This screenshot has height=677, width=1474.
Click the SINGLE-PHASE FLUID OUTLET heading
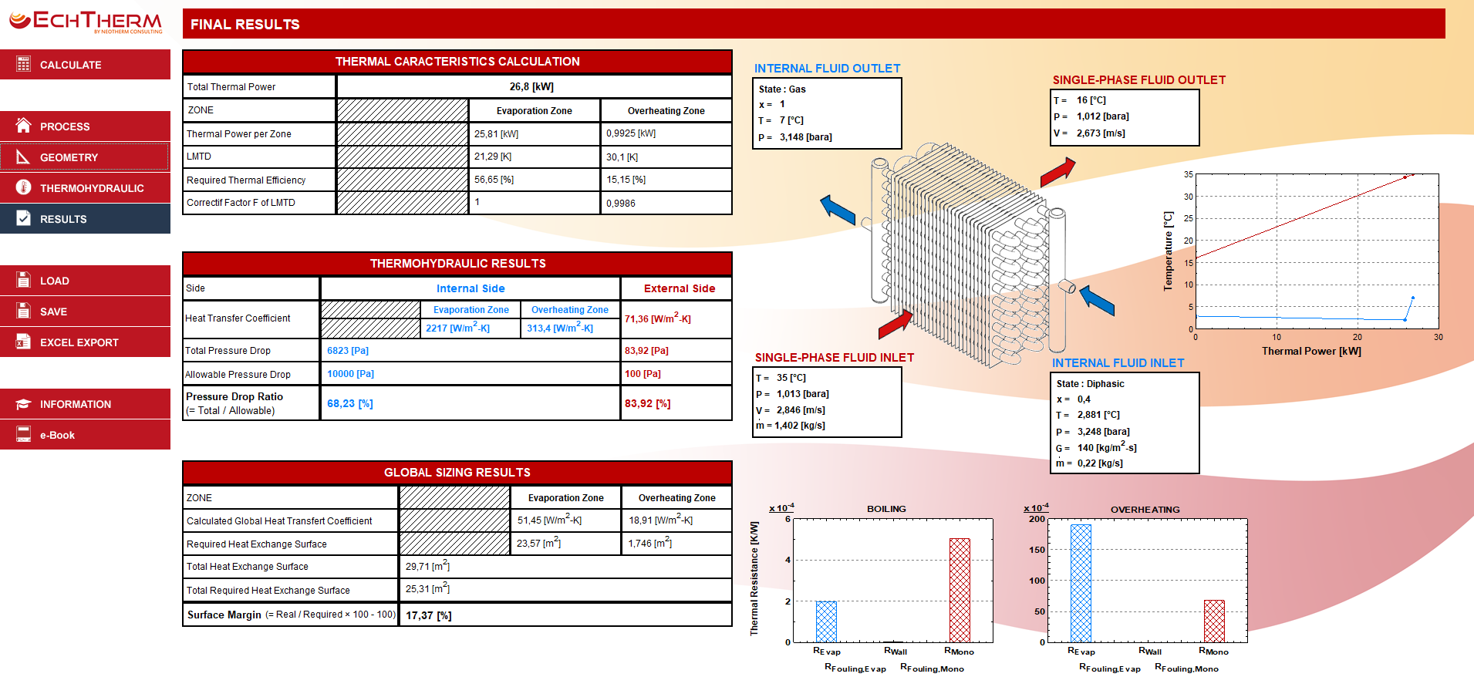(x=1138, y=80)
